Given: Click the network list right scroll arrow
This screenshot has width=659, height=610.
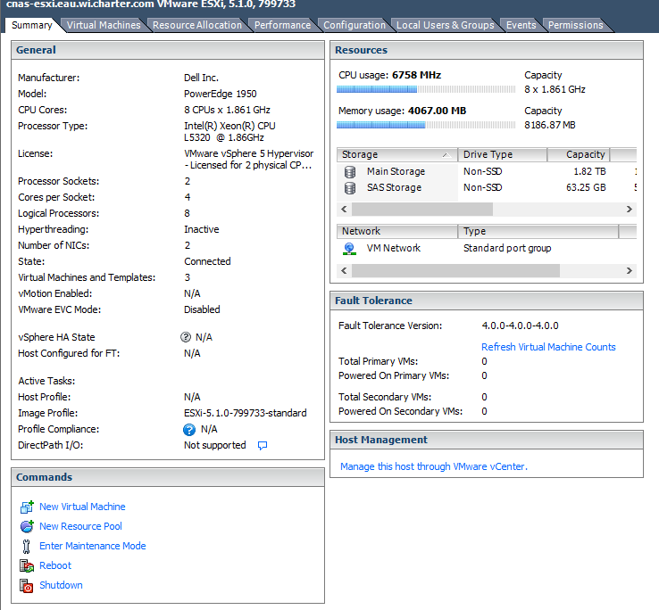Looking at the screenshot, I should click(630, 271).
